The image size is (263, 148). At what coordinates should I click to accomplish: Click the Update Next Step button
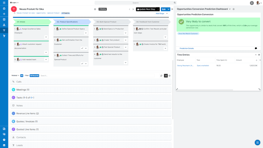pos(146,9)
